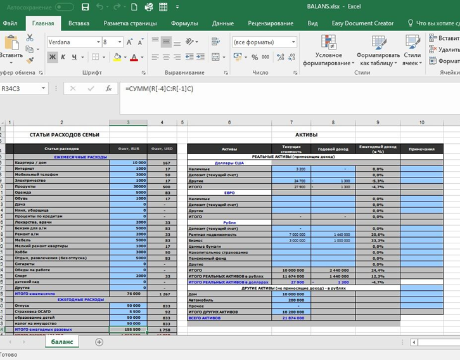
Task: Select the Format Painter brush
Action: point(30,60)
